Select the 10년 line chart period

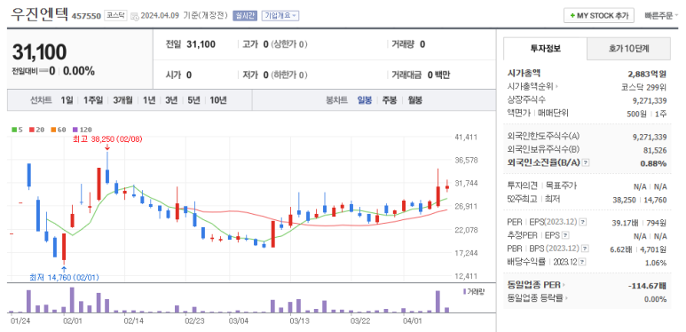[218, 100]
